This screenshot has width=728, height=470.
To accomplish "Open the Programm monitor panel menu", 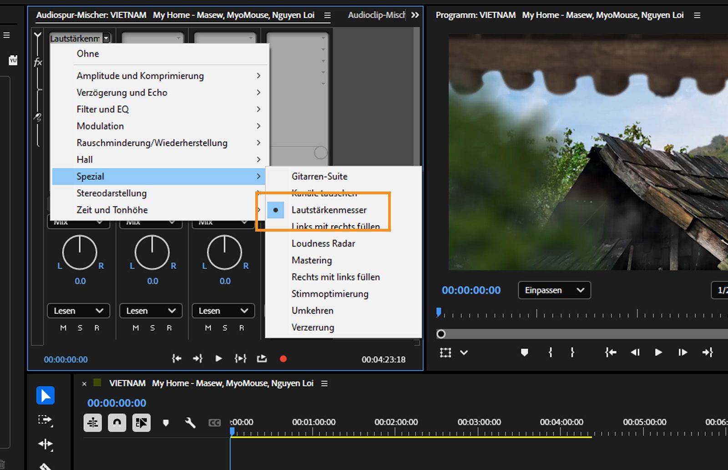I will pyautogui.click(x=697, y=15).
